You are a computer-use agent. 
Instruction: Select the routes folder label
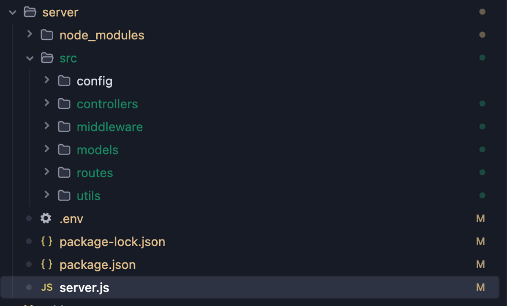95,173
